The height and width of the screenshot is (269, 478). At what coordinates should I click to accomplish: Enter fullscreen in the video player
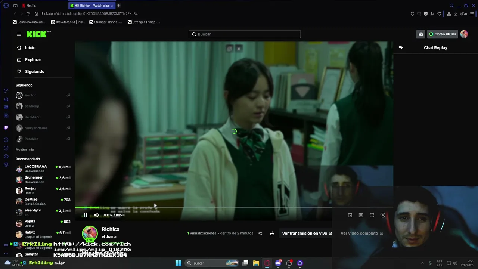(372, 215)
